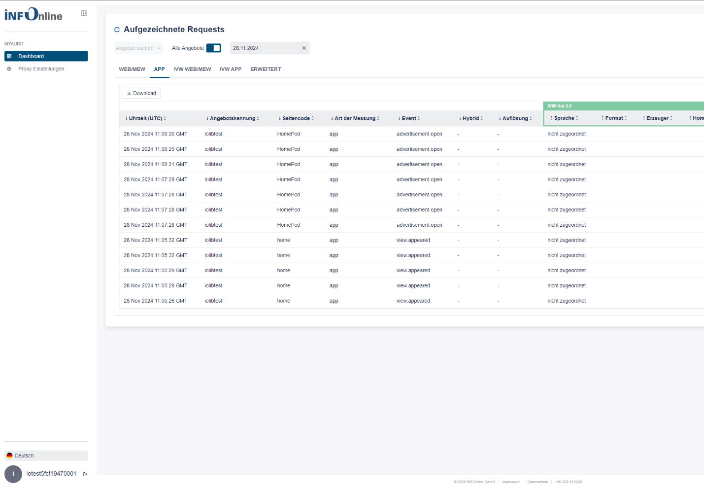Click the drag handle left of Seitencode
This screenshot has height=486, width=704.
279,118
